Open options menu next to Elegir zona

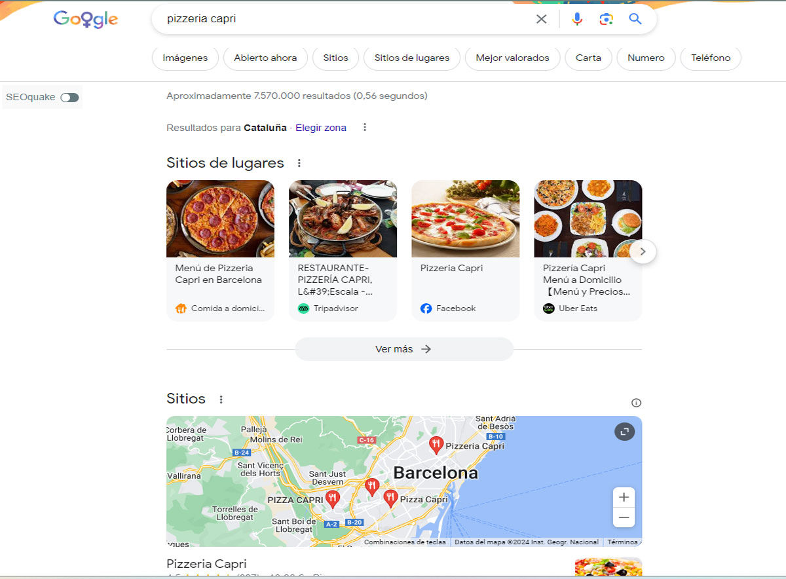pyautogui.click(x=365, y=127)
